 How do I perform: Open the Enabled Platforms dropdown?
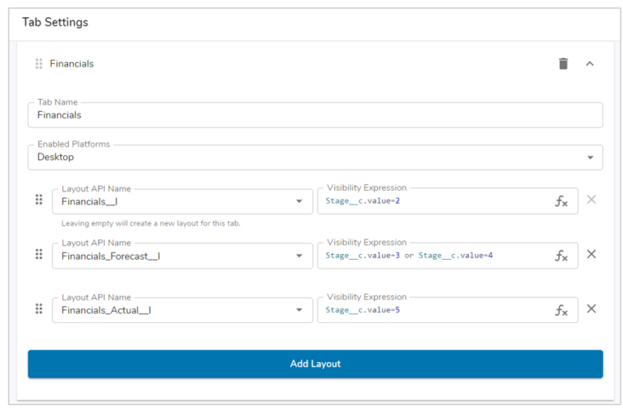coord(315,157)
